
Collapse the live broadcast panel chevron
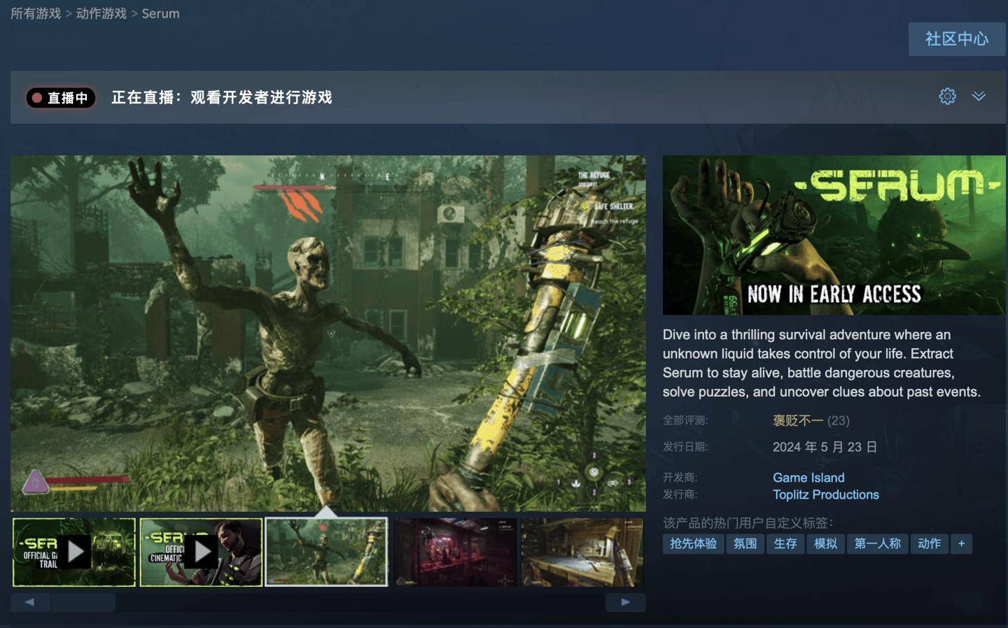pyautogui.click(x=979, y=97)
